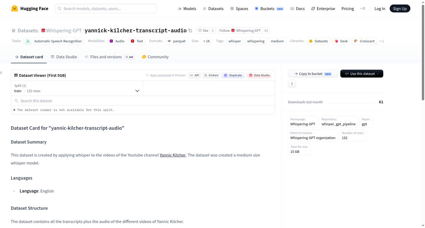Open Buckets in navigation
This screenshot has height=228, width=425.
pos(269,8)
